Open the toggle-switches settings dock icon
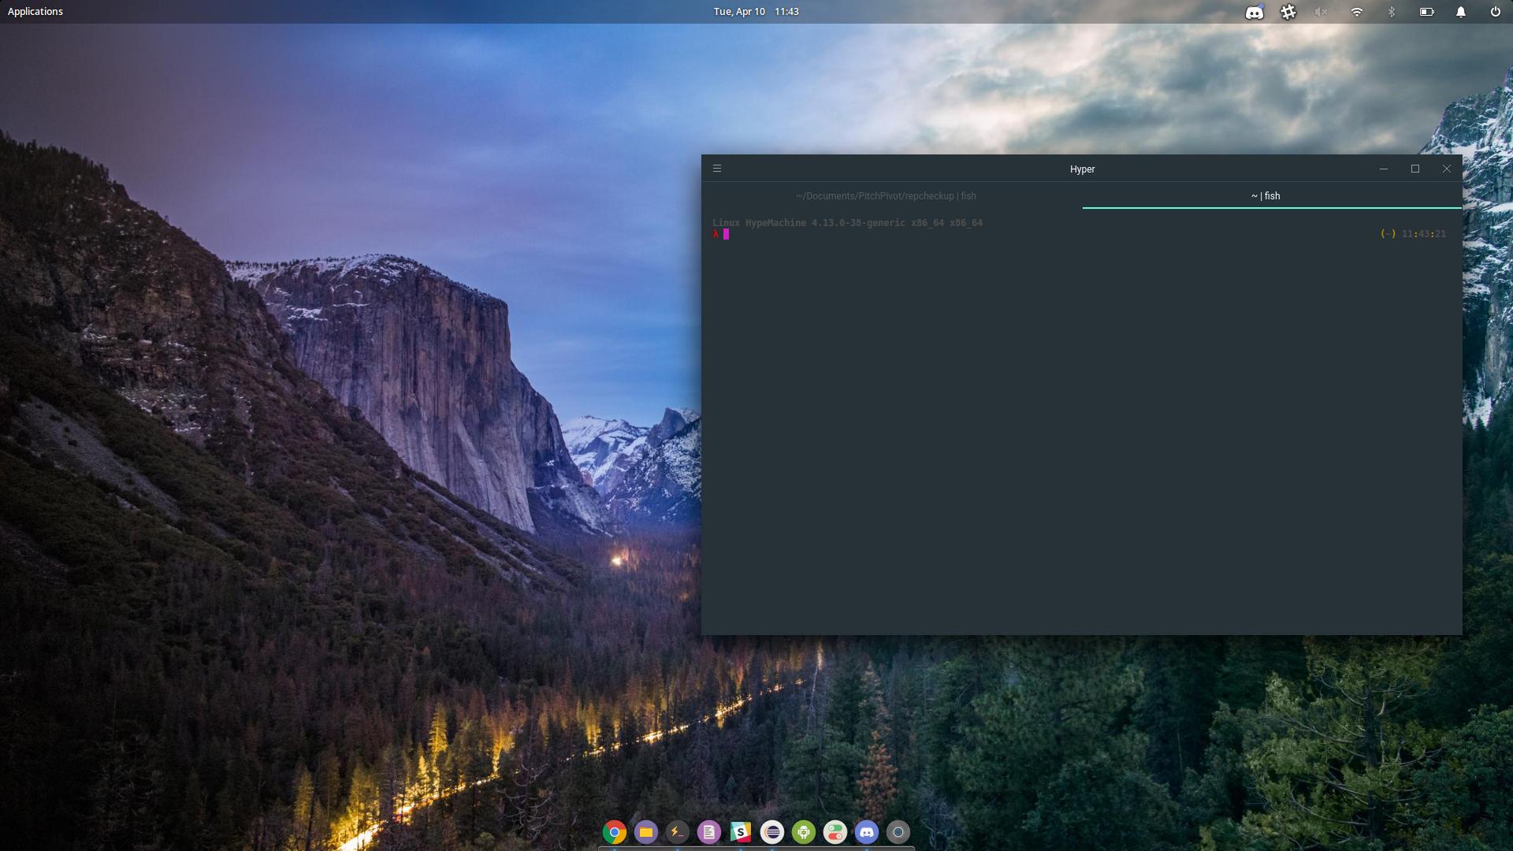The image size is (1513, 851). 835,832
